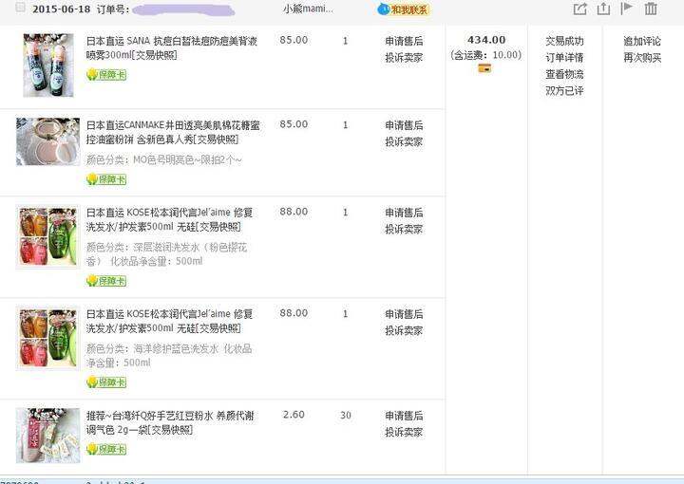Click 申请售后 for 海洋修护 shampoo
Viewport: 684px width, 484px height.
pos(404,314)
